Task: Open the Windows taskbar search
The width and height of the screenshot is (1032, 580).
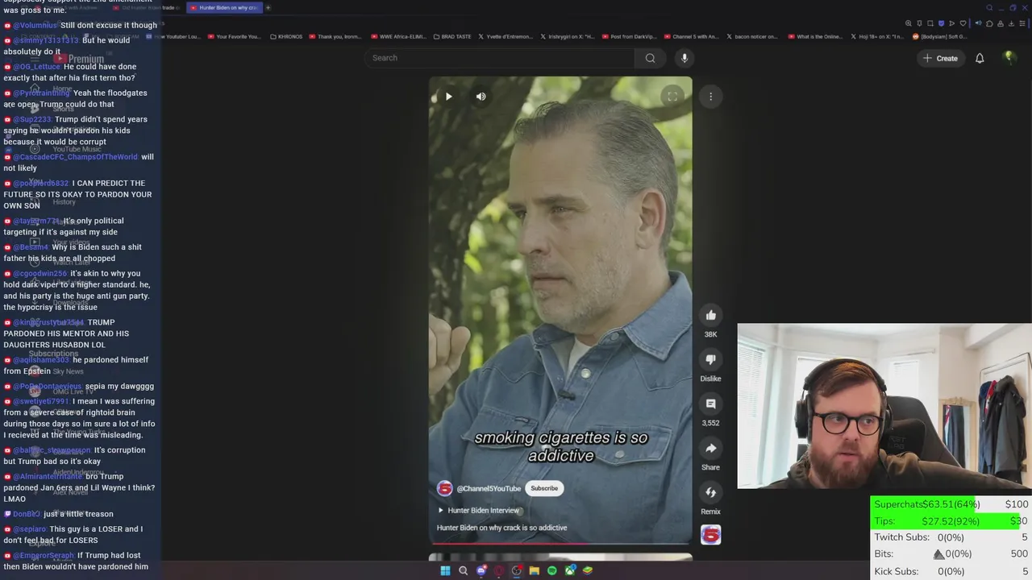Action: pos(463,570)
